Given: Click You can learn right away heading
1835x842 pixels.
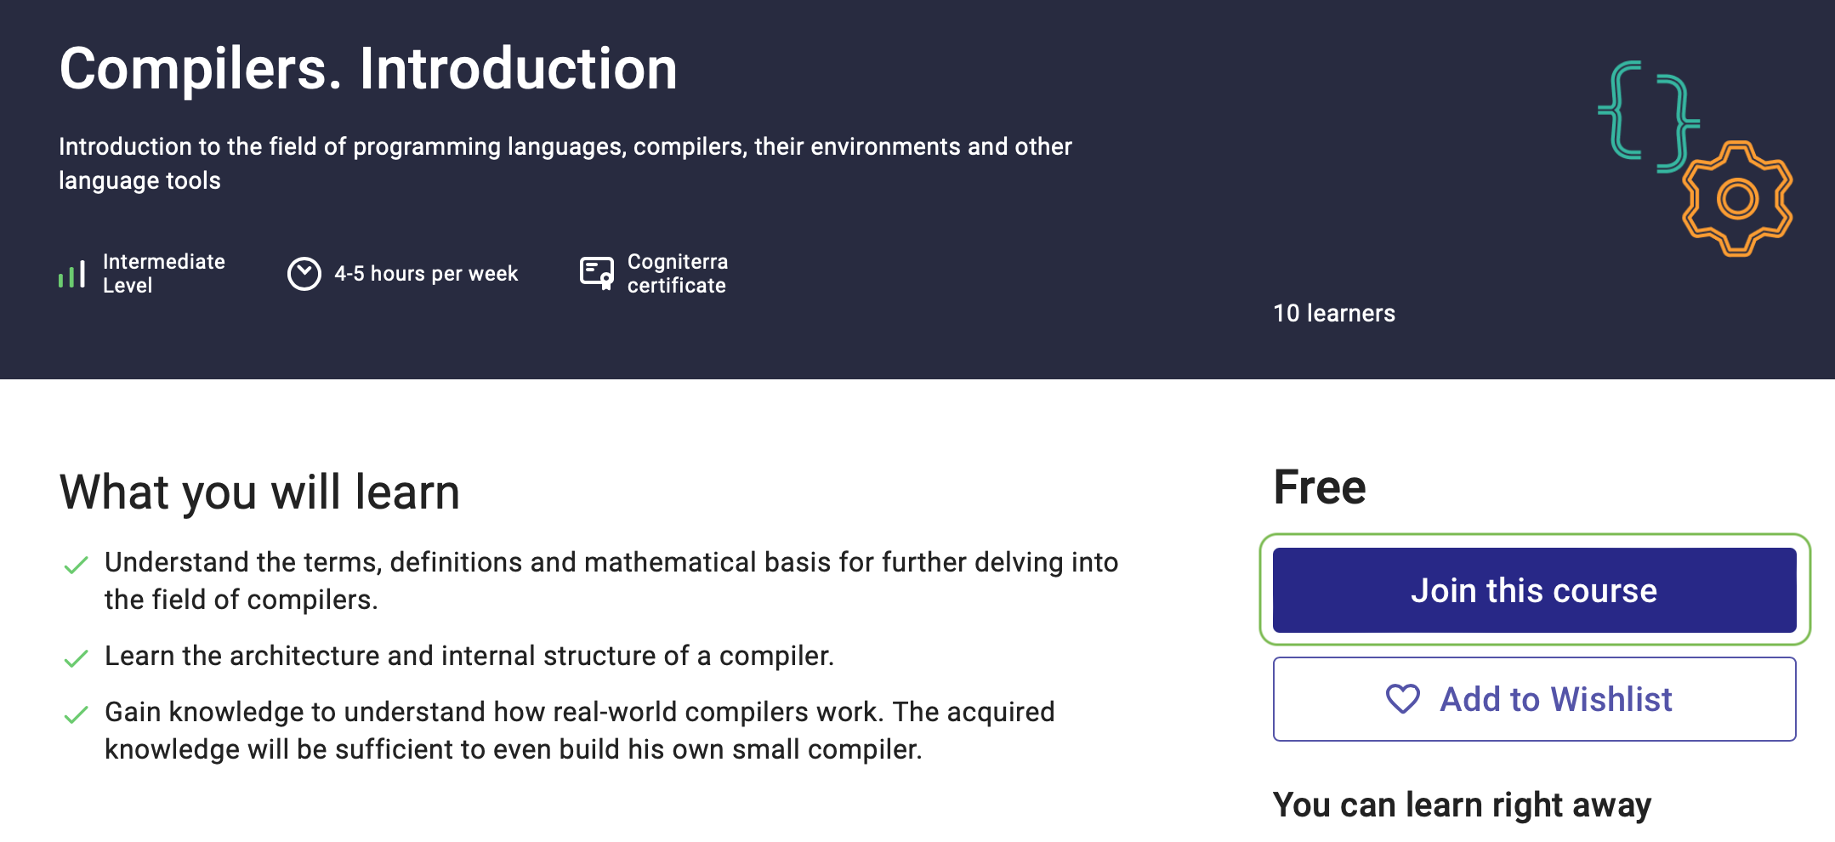Looking at the screenshot, I should (x=1462, y=805).
